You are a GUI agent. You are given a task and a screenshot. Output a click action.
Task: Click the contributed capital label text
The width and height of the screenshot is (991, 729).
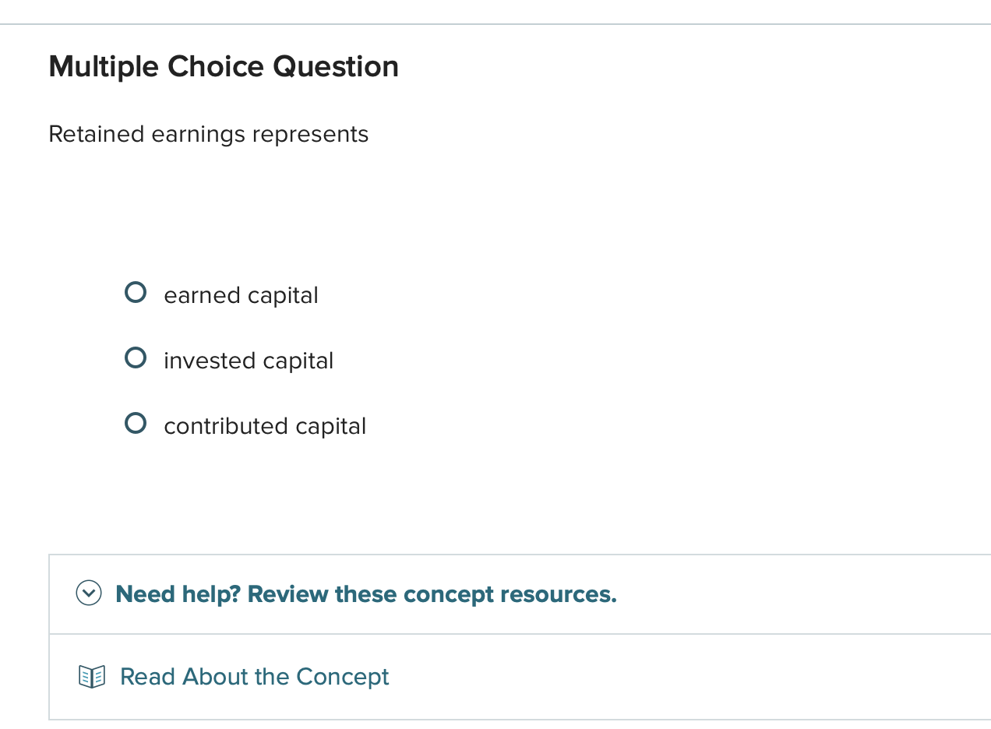(265, 426)
